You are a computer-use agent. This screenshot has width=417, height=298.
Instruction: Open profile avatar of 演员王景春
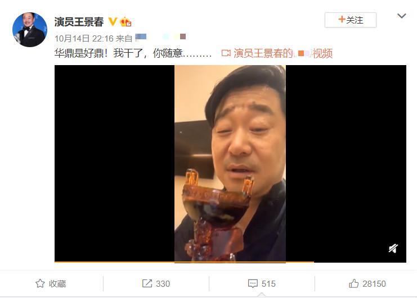coord(30,29)
